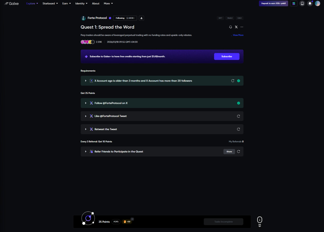Open the three-dot more options icon
This screenshot has height=232, width=324.
pos(242,27)
